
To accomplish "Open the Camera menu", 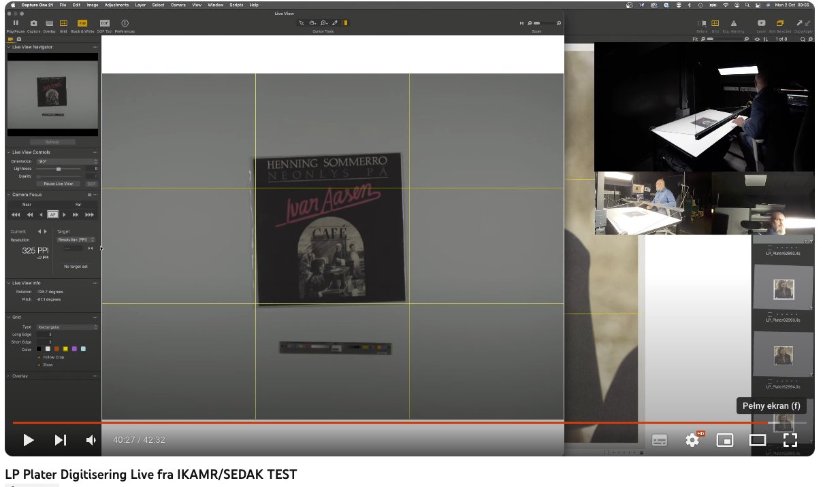I will [x=178, y=5].
